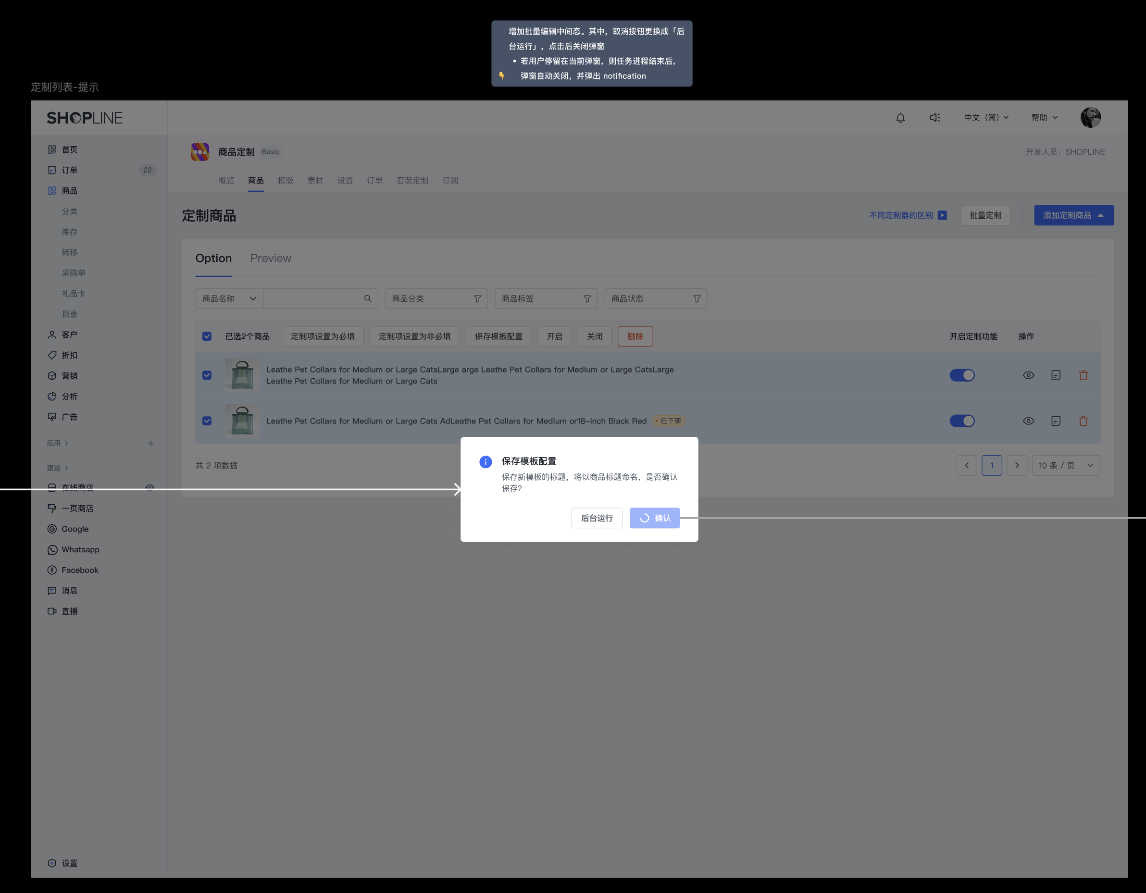The image size is (1146, 893).
Task: Click the plus icon beside 应用
Action: coord(150,443)
